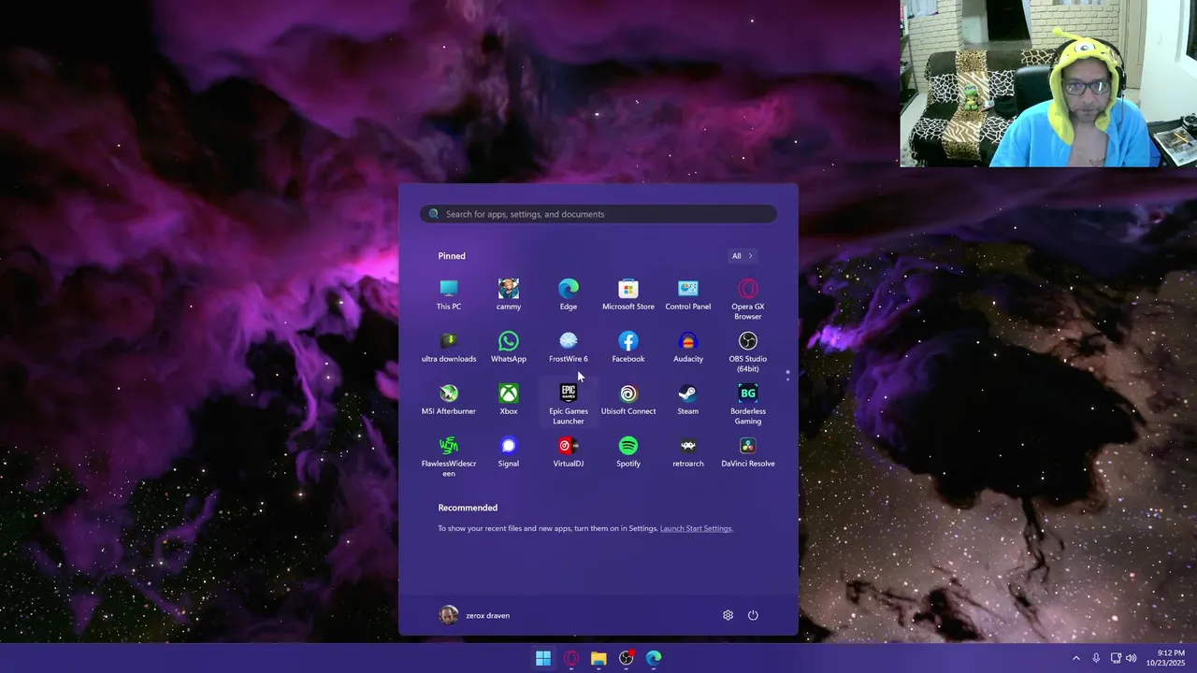Launch Borderless Gaming pinned app

coord(748,404)
